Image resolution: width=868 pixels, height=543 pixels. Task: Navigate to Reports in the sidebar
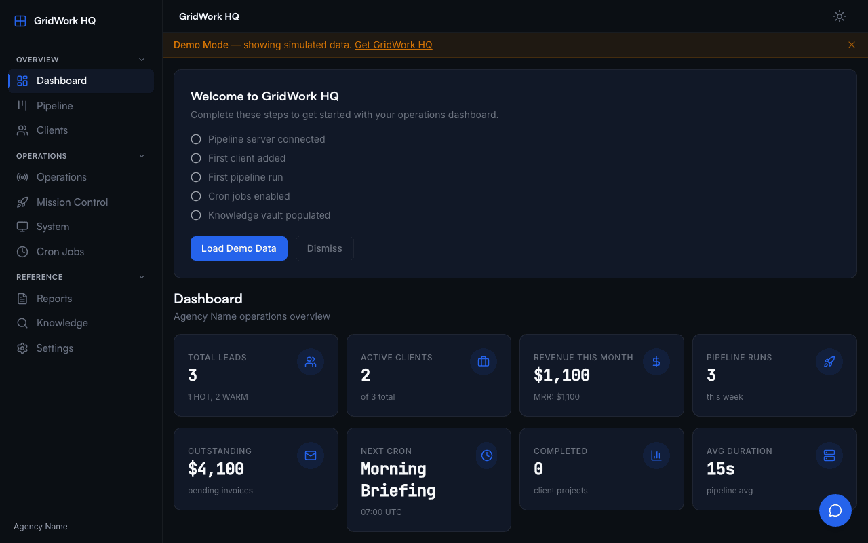[x=54, y=298]
